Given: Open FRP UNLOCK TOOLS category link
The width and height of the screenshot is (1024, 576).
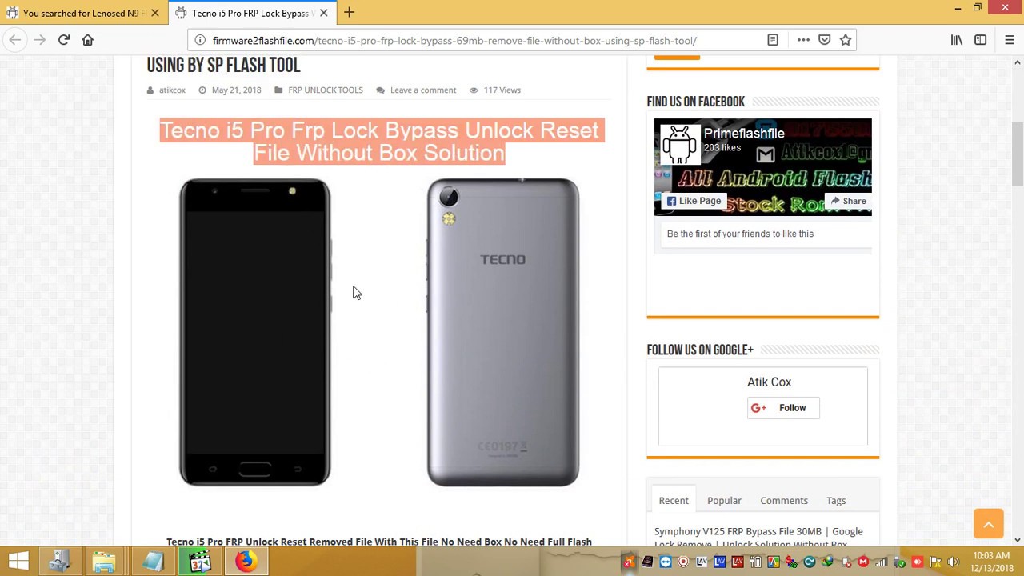Looking at the screenshot, I should [x=326, y=90].
